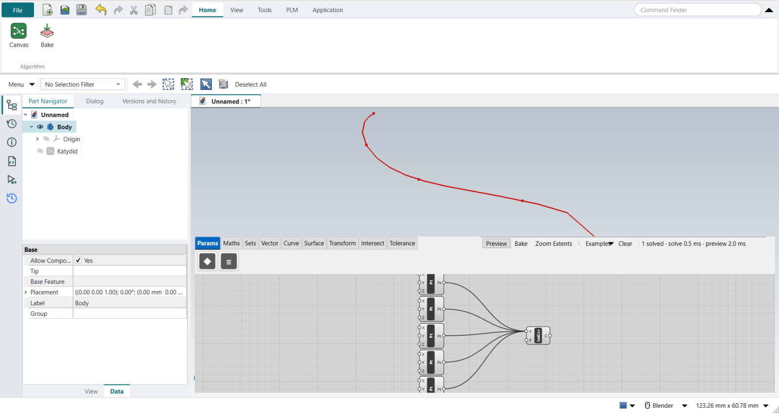Viewport: 779px width, 413px height.
Task: Click the forward arrow in the selection toolbar
Action: pyautogui.click(x=152, y=84)
